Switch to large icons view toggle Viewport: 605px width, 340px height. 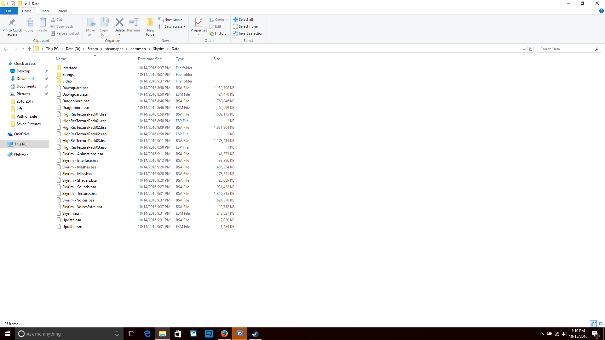click(600, 324)
